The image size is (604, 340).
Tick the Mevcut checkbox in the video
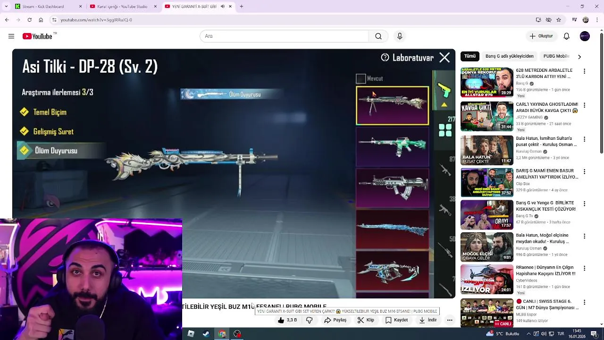tap(361, 79)
